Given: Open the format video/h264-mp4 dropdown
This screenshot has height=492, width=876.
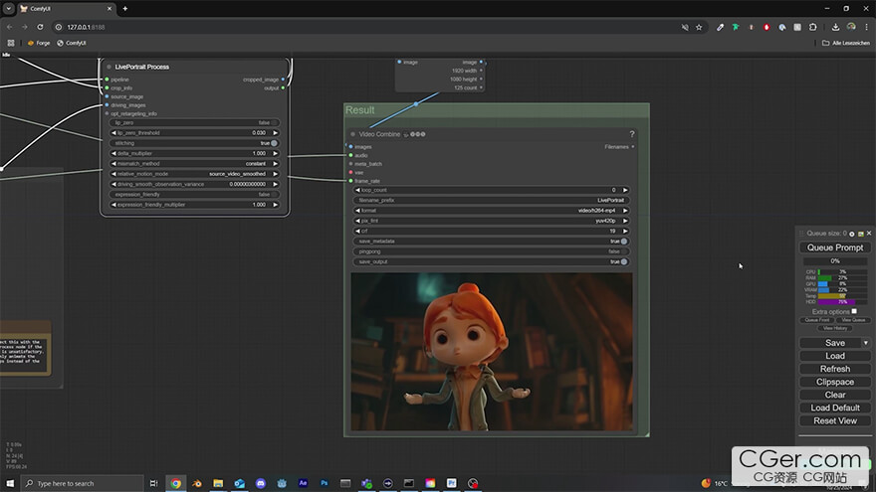Looking at the screenshot, I should tap(491, 211).
